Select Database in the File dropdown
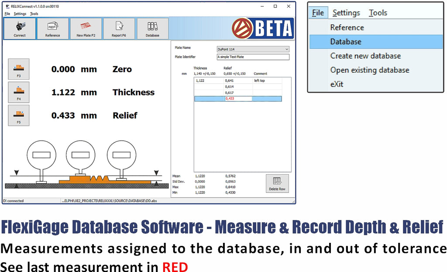Screen dimensions: 447x272 [346, 42]
